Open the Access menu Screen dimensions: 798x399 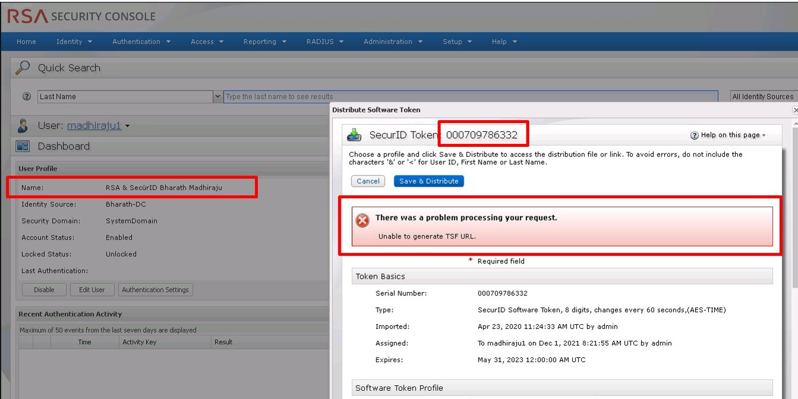207,42
